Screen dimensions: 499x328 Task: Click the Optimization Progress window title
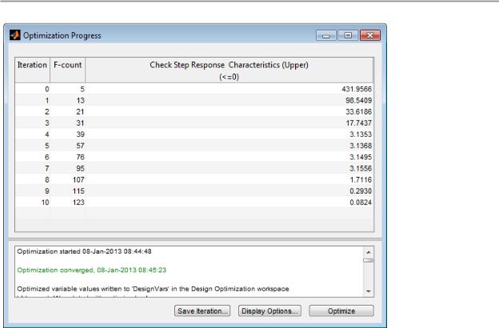pos(62,35)
